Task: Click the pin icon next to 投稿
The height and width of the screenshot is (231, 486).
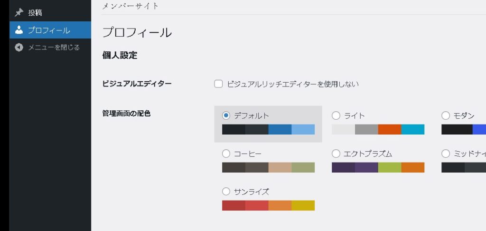Action: click(19, 13)
